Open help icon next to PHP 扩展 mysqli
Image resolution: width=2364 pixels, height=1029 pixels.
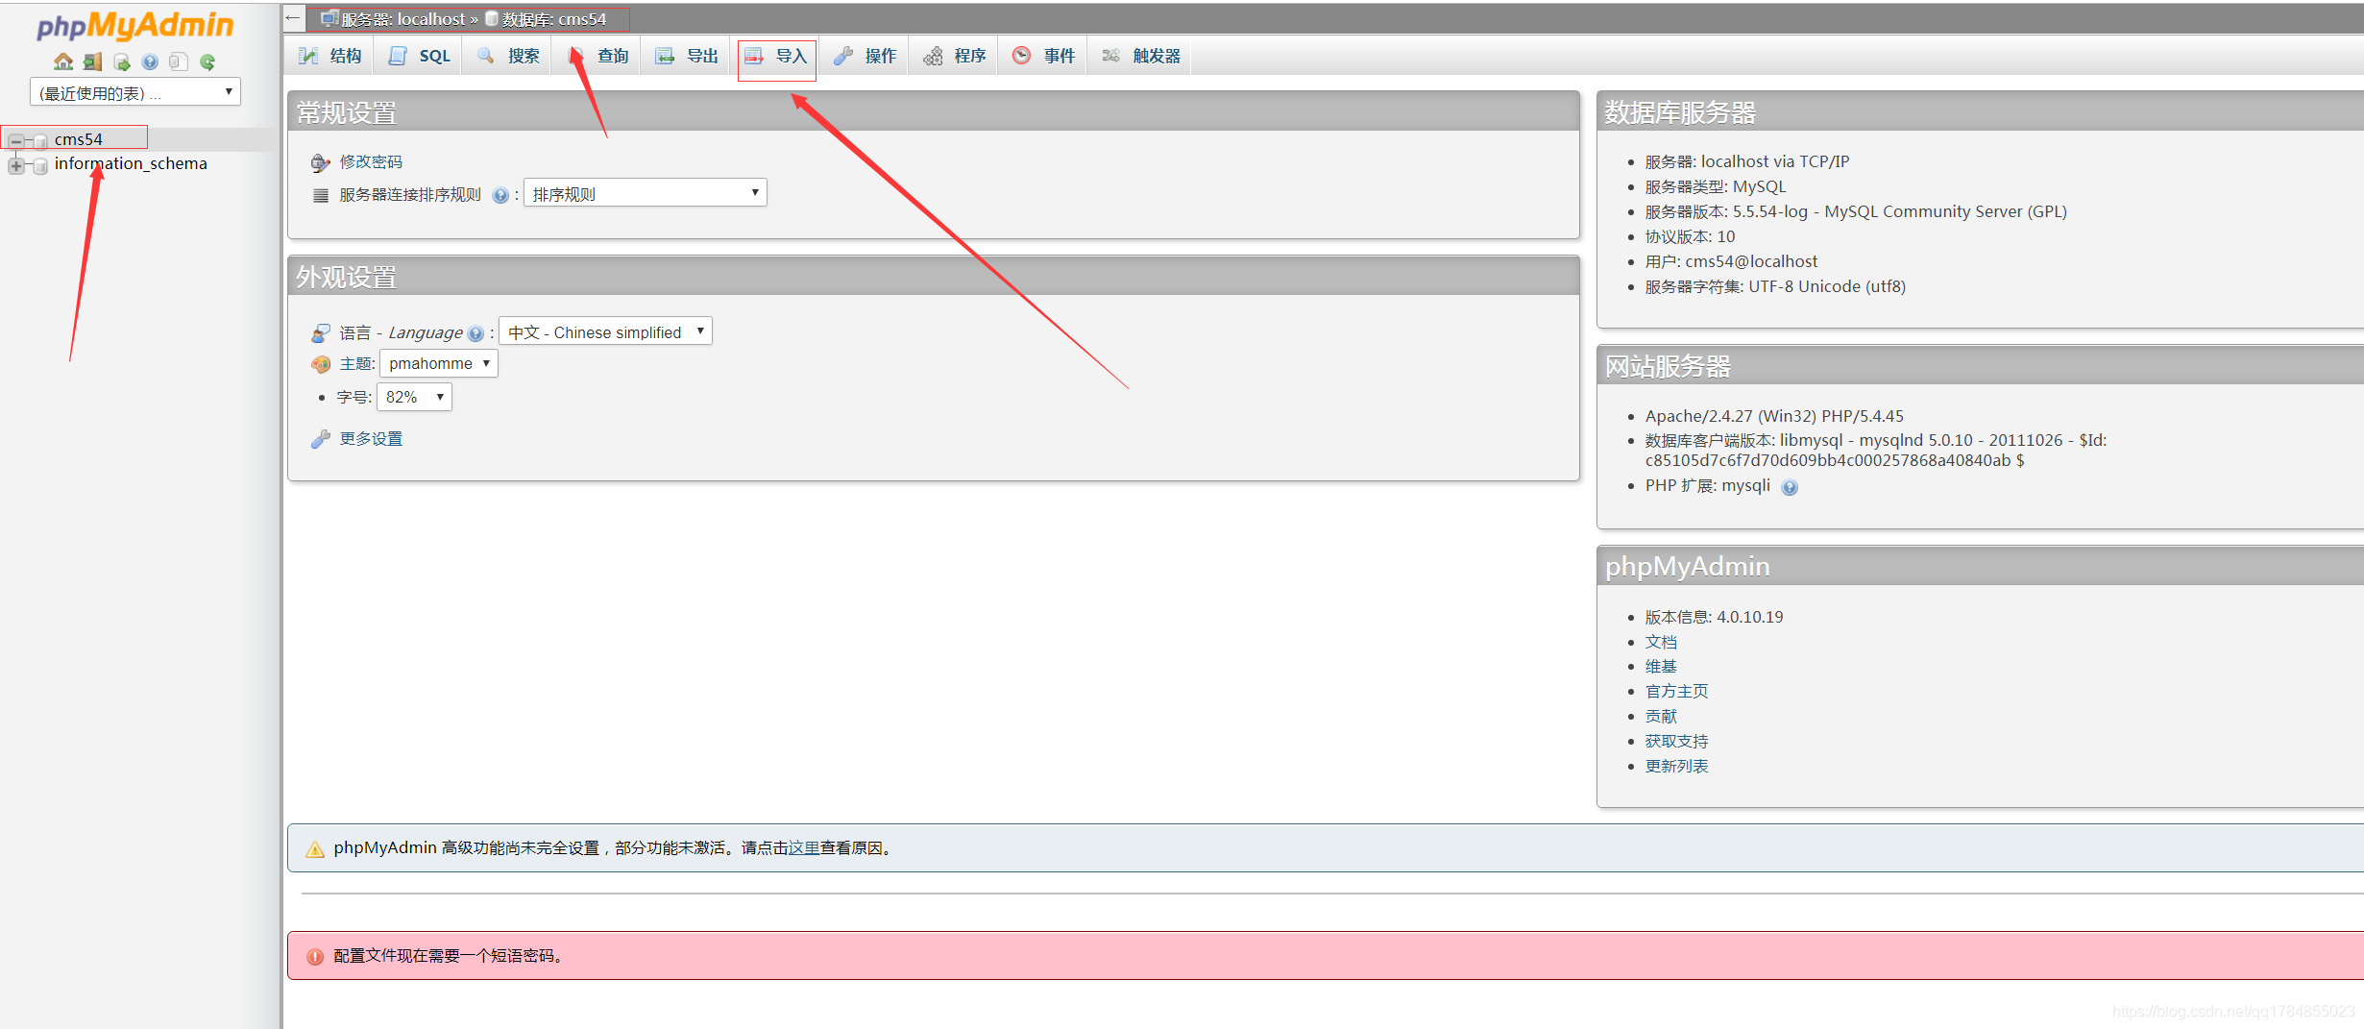[1789, 487]
